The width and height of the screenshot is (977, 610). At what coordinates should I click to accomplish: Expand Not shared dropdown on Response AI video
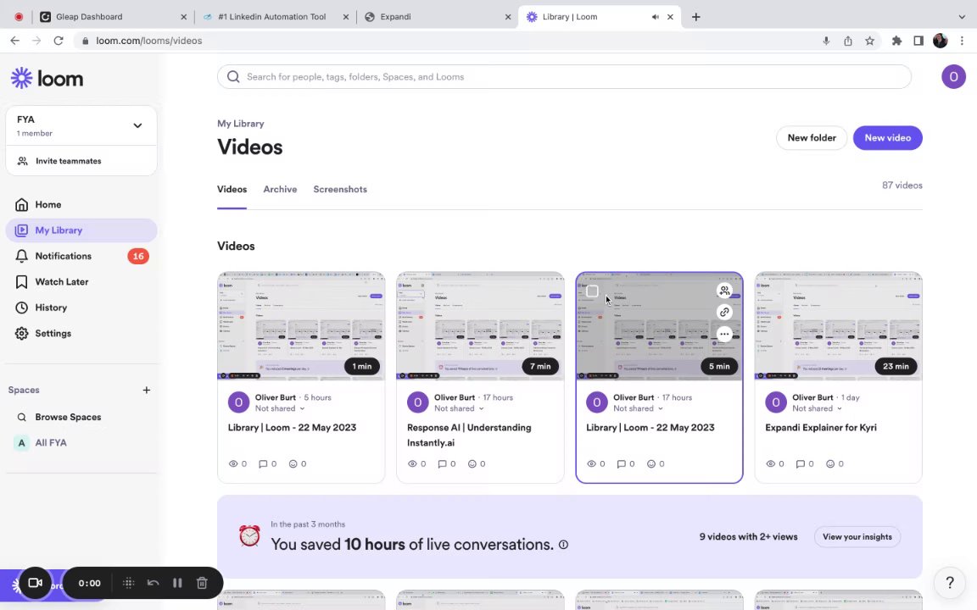(x=459, y=408)
